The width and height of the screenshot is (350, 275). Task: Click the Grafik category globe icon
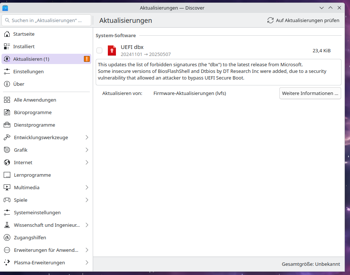tap(7, 150)
